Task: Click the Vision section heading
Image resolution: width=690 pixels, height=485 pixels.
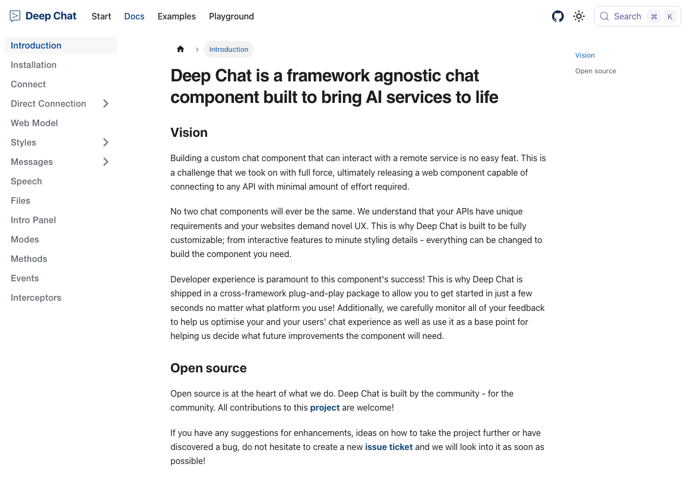Action: click(189, 133)
